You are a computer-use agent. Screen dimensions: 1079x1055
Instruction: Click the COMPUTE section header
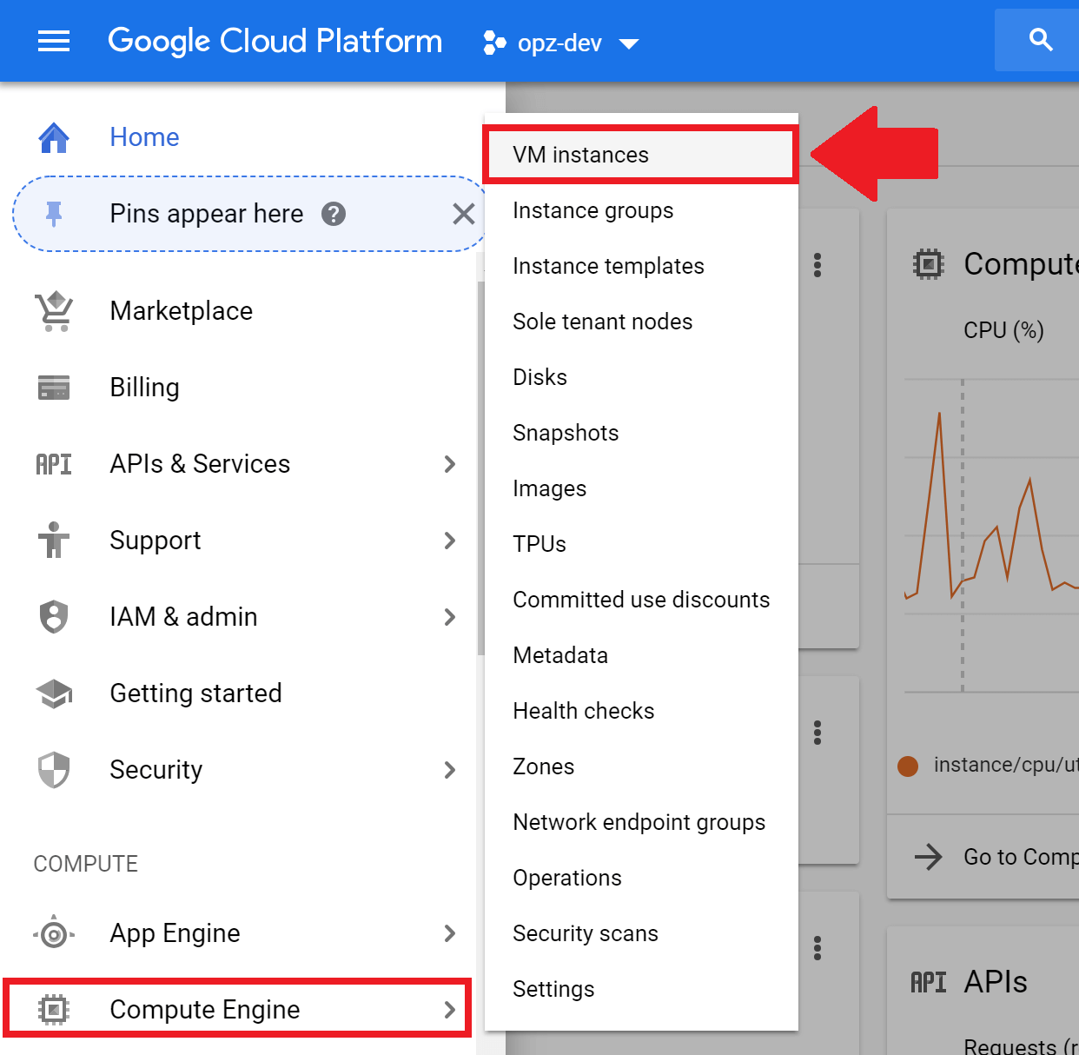[86, 864]
